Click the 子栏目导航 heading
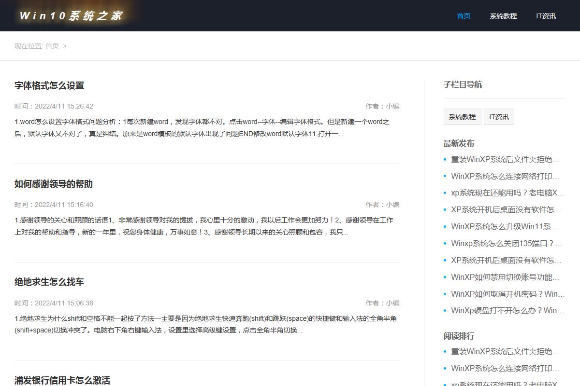 tap(463, 84)
